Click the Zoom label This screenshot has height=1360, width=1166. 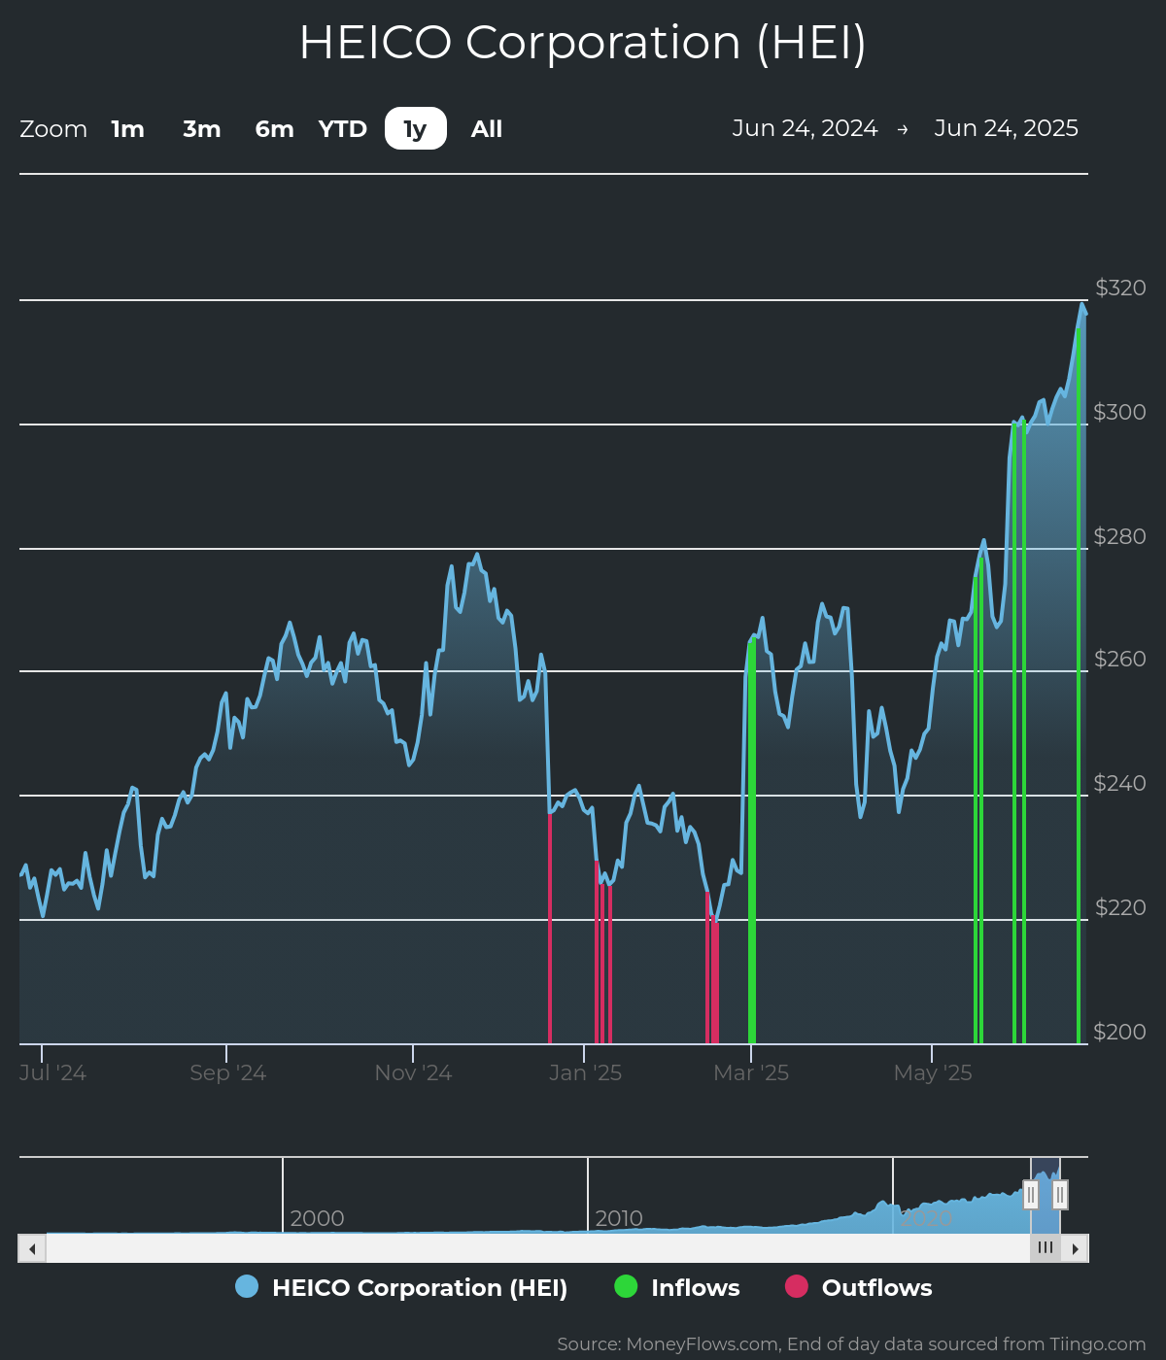click(53, 129)
